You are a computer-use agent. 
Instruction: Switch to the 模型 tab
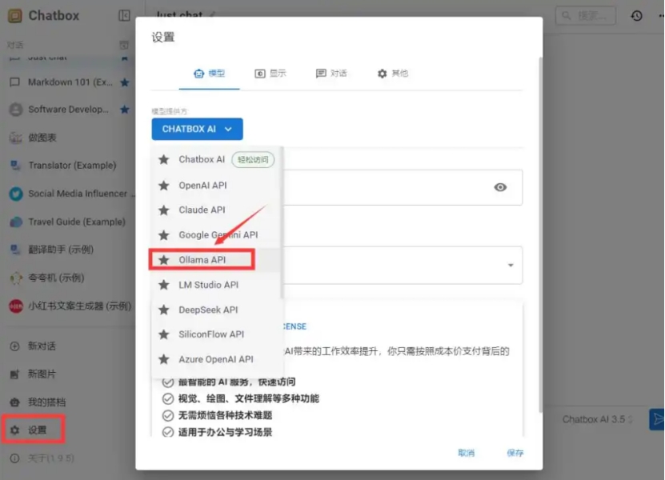(x=210, y=74)
